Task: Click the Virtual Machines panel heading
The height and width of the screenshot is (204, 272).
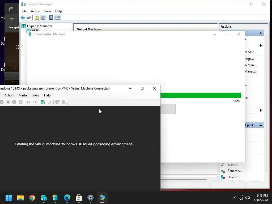Action: (89, 29)
